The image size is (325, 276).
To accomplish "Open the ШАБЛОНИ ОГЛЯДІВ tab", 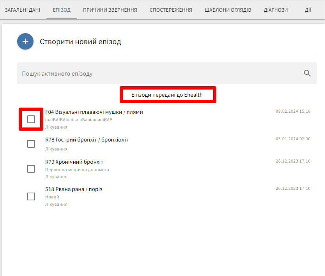I will coord(228,10).
